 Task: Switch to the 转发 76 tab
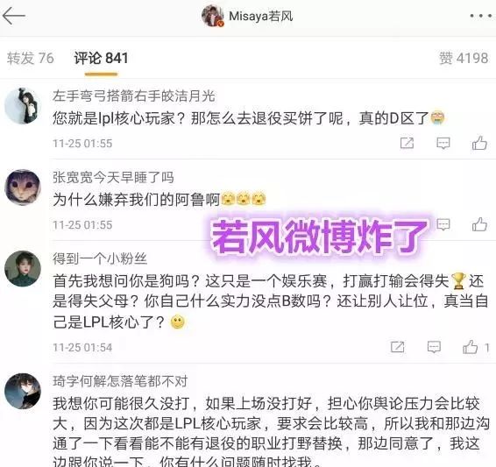pos(31,58)
